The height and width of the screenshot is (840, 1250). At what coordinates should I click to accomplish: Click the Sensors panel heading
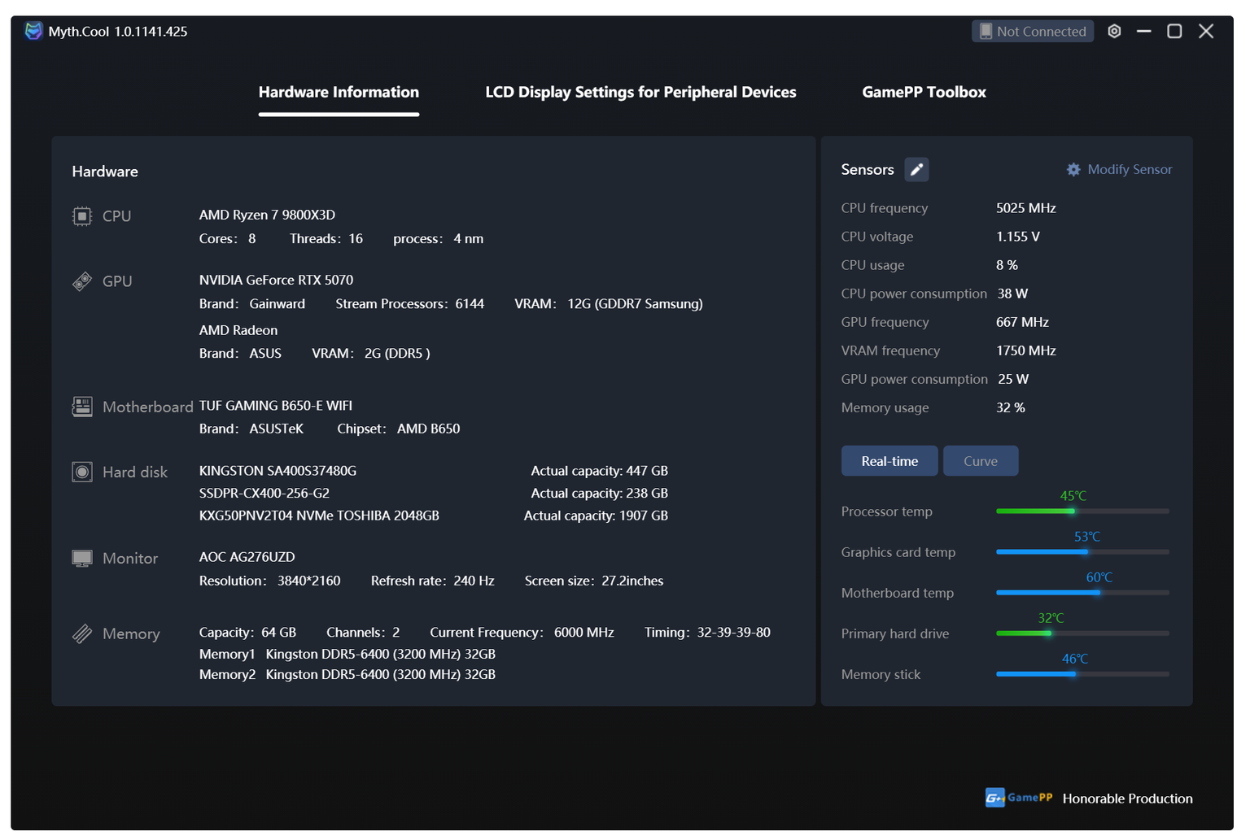click(x=868, y=169)
